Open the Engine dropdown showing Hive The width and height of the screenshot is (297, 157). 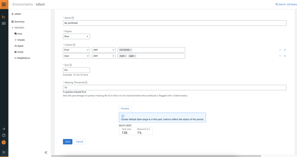tap(76, 36)
